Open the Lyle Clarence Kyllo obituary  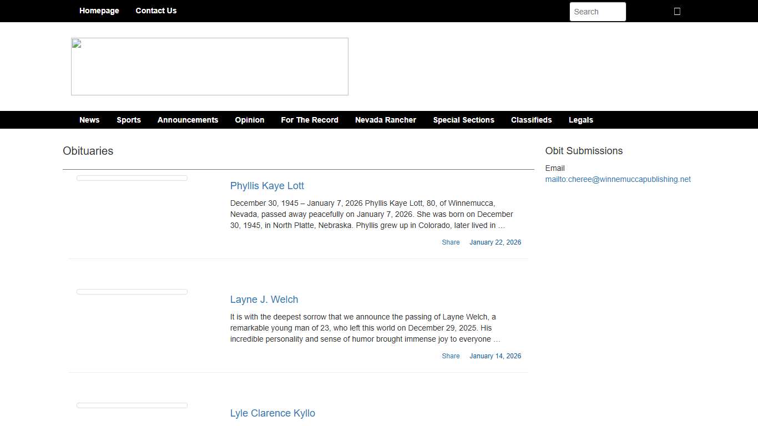[x=272, y=413]
